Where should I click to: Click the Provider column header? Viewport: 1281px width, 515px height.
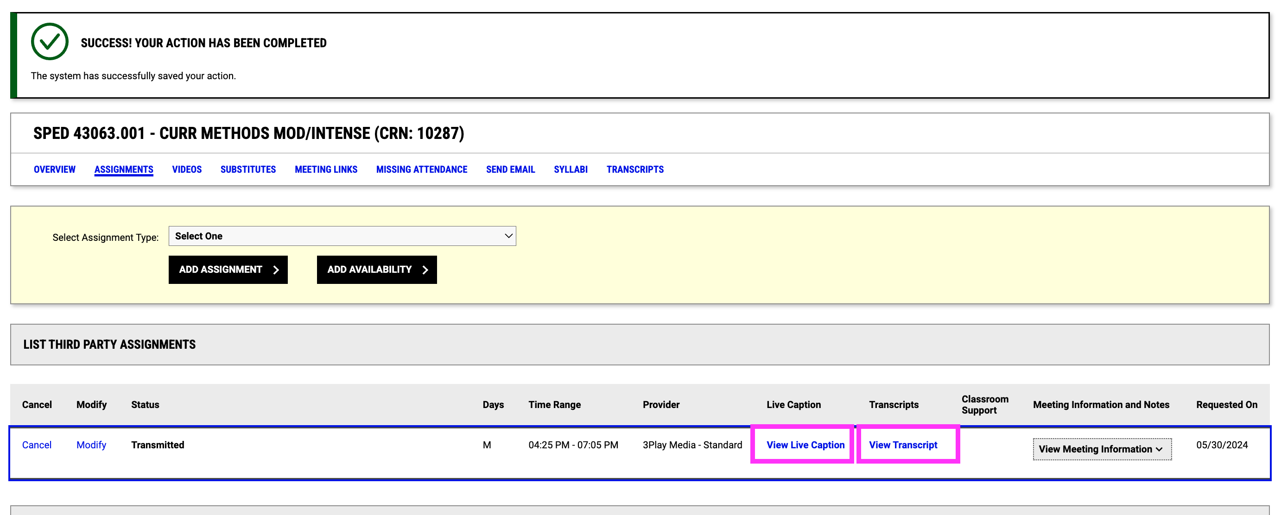point(661,405)
